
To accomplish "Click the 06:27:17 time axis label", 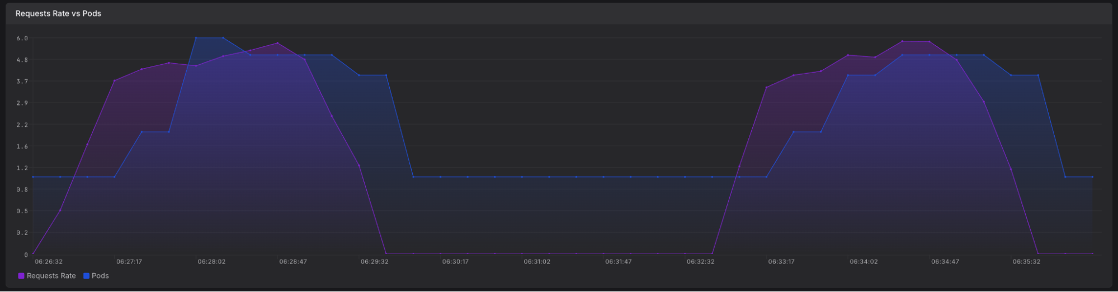I will [x=130, y=262].
